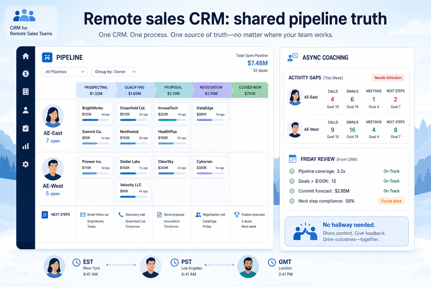Click the clock icon beside GMT
431x287 pixels.
272,262
